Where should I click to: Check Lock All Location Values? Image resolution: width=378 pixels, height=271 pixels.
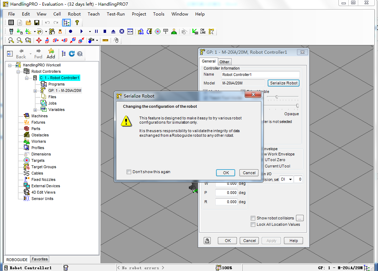point(253,224)
